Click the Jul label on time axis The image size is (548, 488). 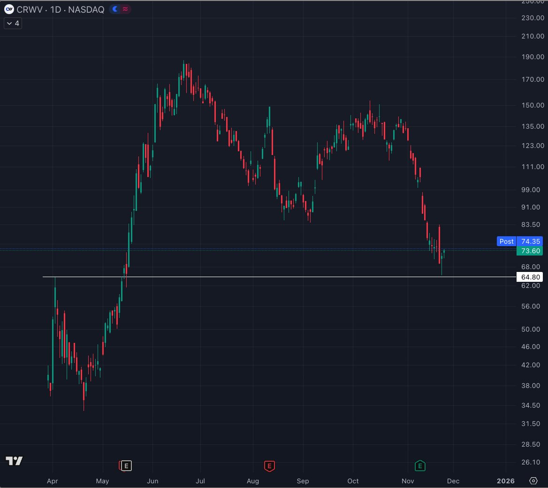pos(200,481)
